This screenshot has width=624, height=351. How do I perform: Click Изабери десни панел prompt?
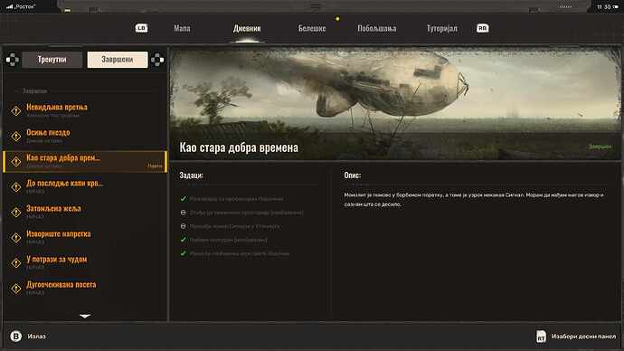583,337
